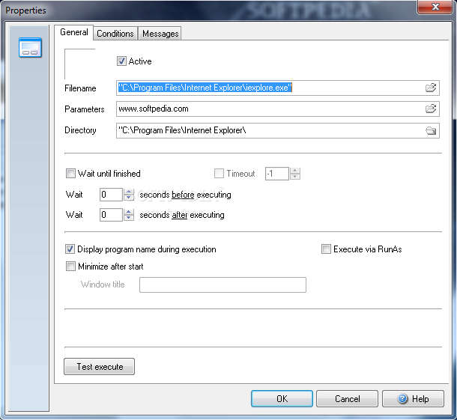Enable Minimize after start
Screen dimensions: 457x420
click(x=70, y=267)
